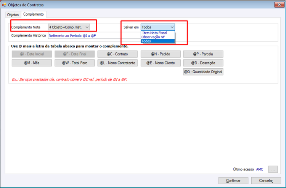Screen dimensions: 286x188
Task: Close the Objetos de Contratos window
Action: point(279,5)
